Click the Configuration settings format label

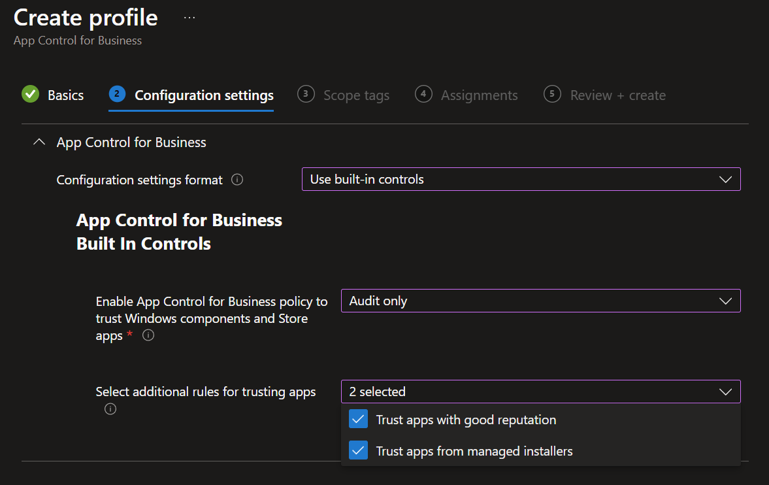point(139,180)
